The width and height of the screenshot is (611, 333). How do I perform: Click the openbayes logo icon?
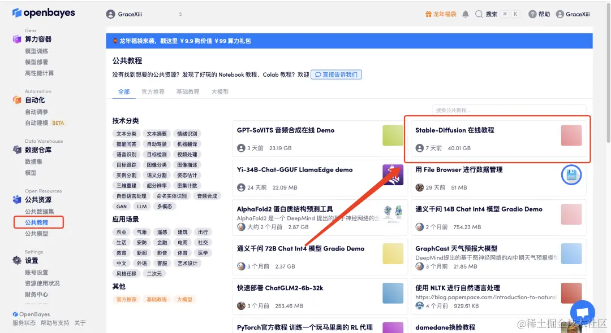(17, 12)
